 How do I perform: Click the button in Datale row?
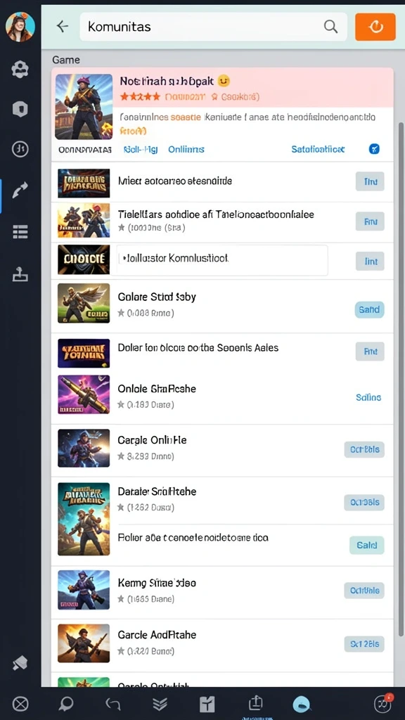pos(365,502)
